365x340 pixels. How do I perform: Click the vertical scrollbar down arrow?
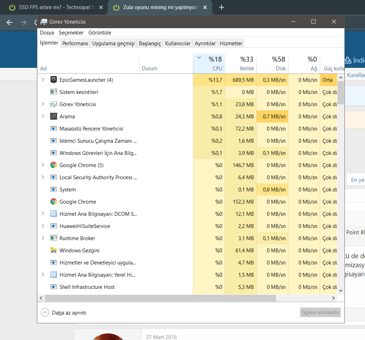pos(341,291)
